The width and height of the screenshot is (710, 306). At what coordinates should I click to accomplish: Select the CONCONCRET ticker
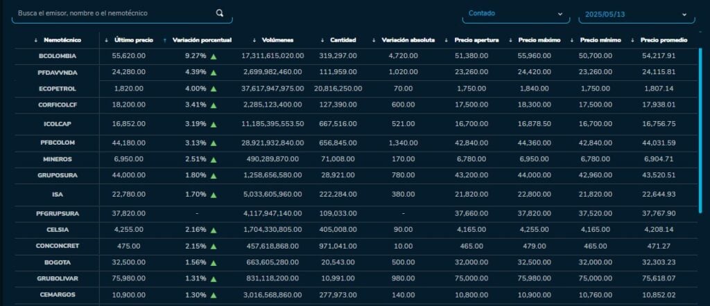tap(58, 246)
